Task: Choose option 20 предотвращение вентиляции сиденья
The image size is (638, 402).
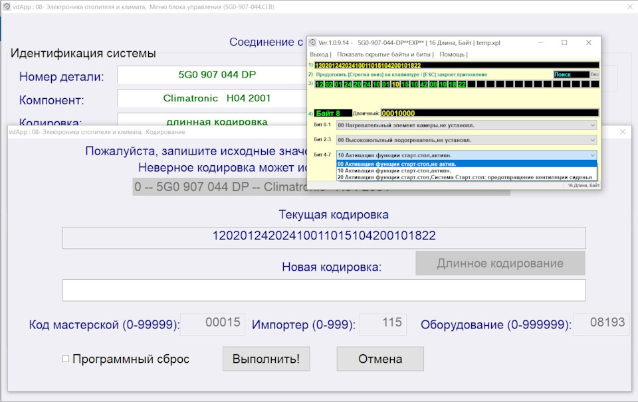Action: point(467,177)
